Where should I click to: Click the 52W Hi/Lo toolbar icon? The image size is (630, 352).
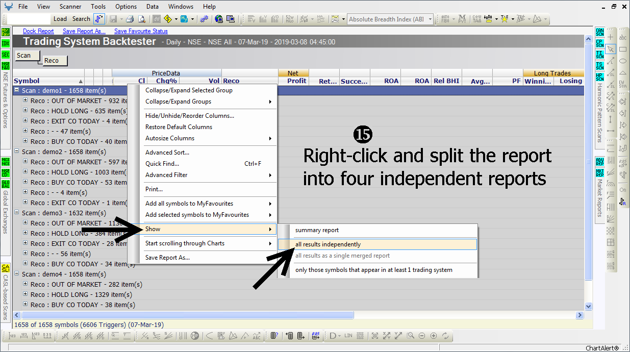(290, 19)
